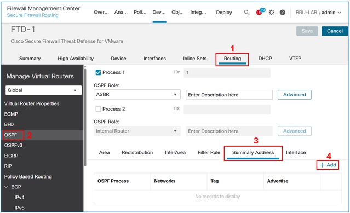Image resolution: width=350 pixels, height=213 pixels.
Task: Select the Summary Address sub-tab
Action: point(253,153)
